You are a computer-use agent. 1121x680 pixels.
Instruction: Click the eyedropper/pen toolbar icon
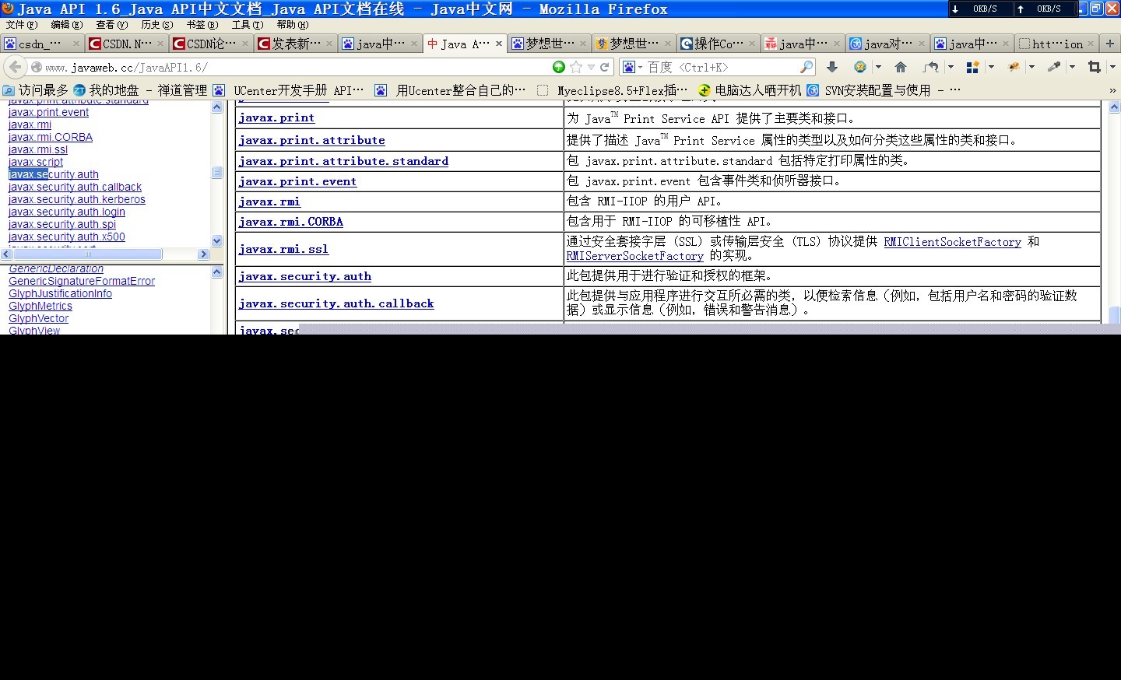coord(1052,67)
